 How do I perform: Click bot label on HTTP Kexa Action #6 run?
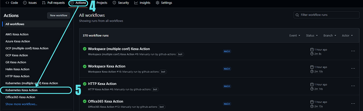(155, 89)
